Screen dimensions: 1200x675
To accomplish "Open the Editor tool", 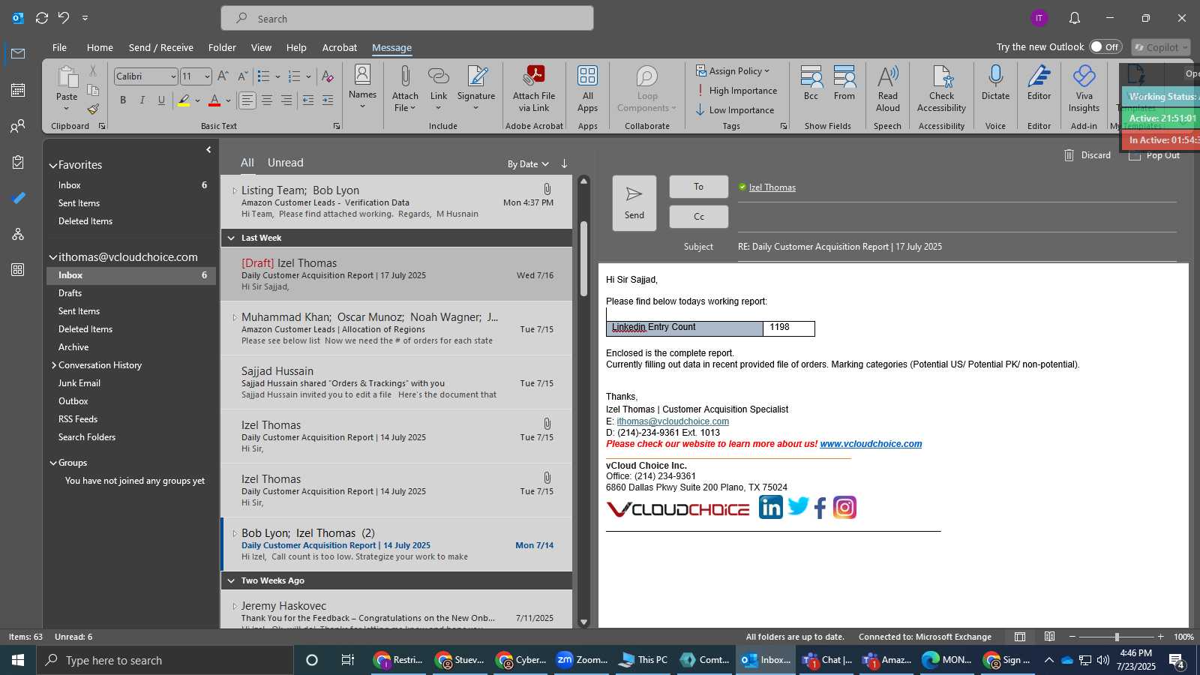I will 1039,82.
